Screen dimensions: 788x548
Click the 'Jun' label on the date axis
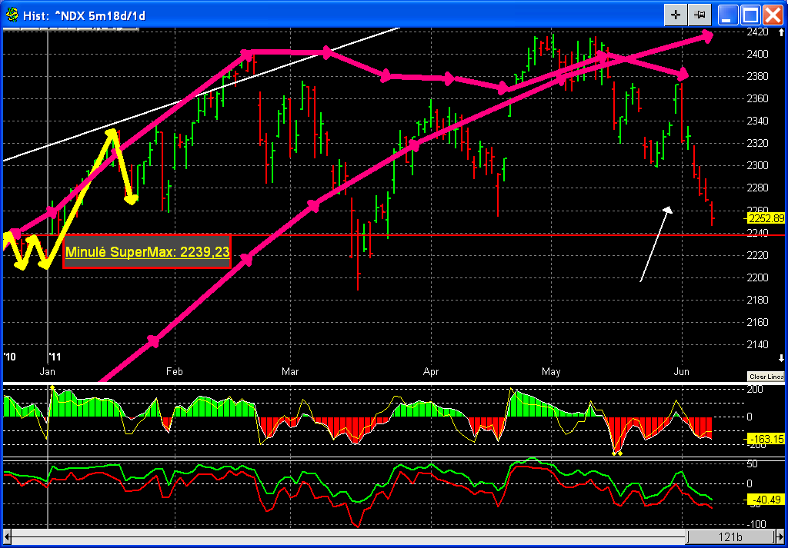[682, 372]
